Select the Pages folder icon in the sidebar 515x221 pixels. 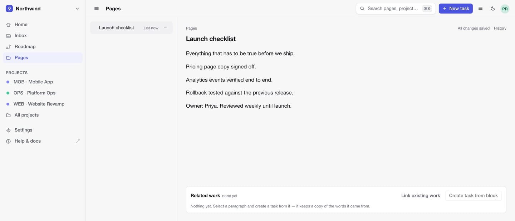9,58
